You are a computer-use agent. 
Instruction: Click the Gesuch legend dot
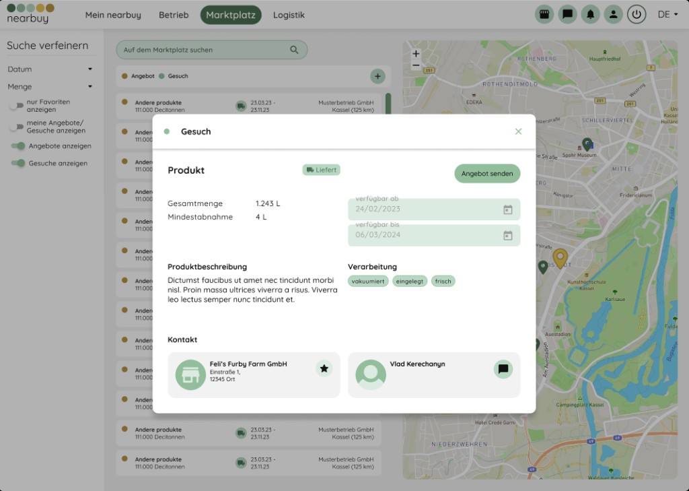(x=161, y=76)
